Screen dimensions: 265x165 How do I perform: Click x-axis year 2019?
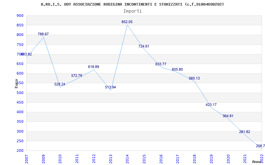(211, 159)
